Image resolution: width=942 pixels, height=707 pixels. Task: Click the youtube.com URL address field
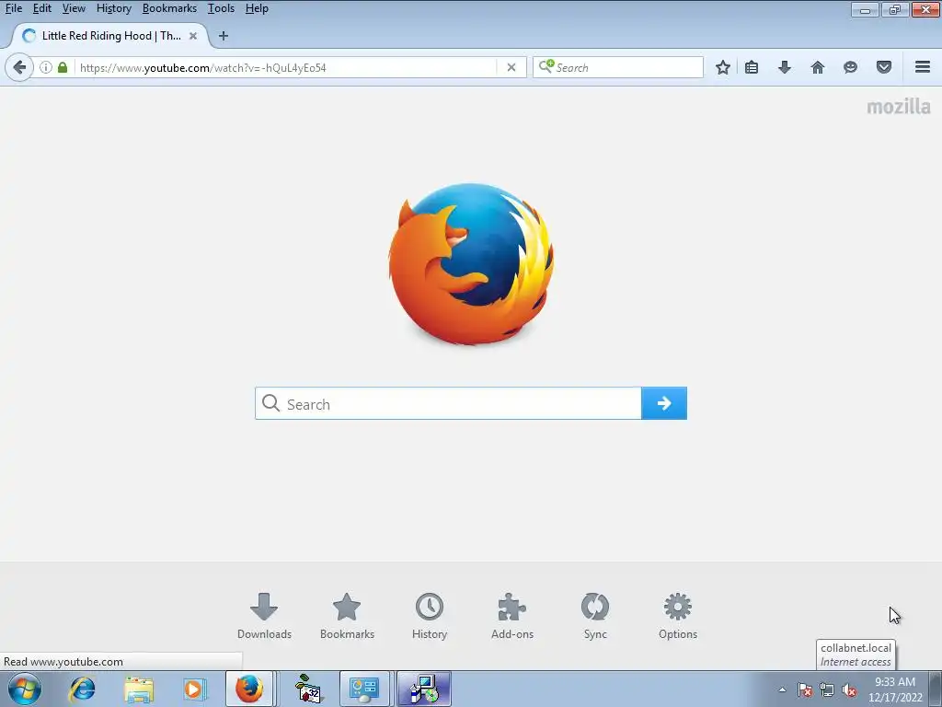287,67
